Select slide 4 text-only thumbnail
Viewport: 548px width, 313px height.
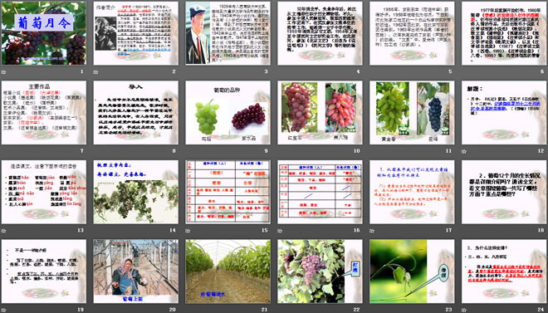pyautogui.click(x=320, y=33)
